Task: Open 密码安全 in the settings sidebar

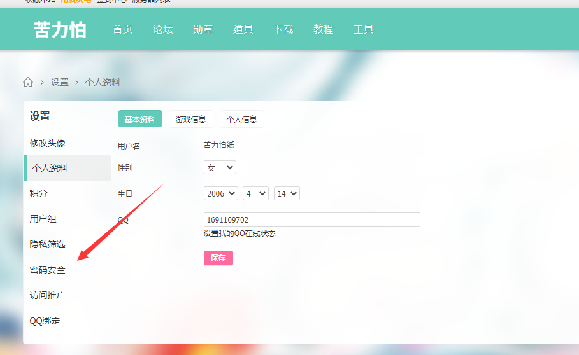Action: [48, 270]
